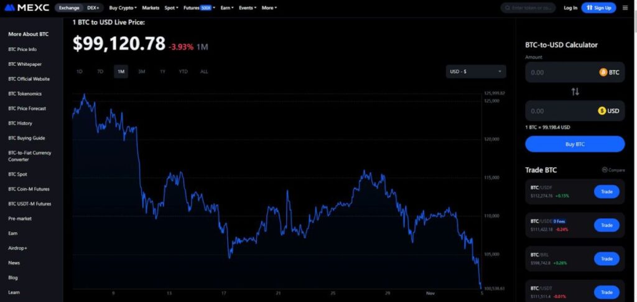637x302 pixels.
Task: Switch to Exchange mode
Action: click(68, 7)
